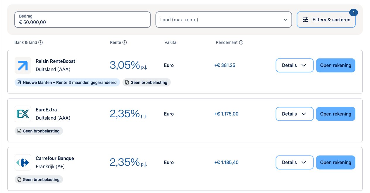Screen dimensions: 370x193
Task: Click the filter count badge showing 1
Action: 354,13
